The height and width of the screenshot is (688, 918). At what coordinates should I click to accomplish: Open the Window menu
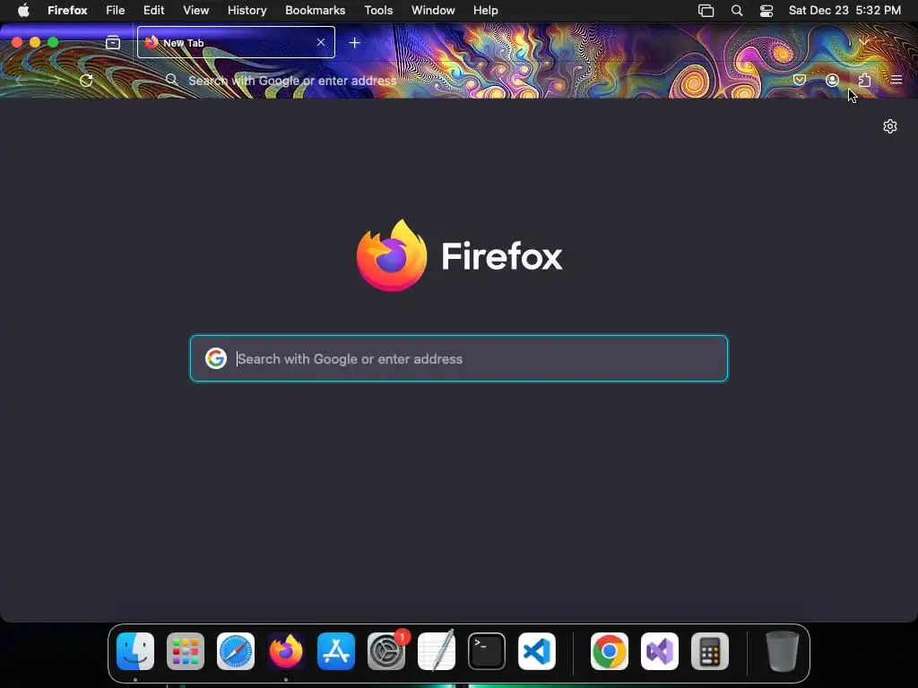click(x=433, y=10)
